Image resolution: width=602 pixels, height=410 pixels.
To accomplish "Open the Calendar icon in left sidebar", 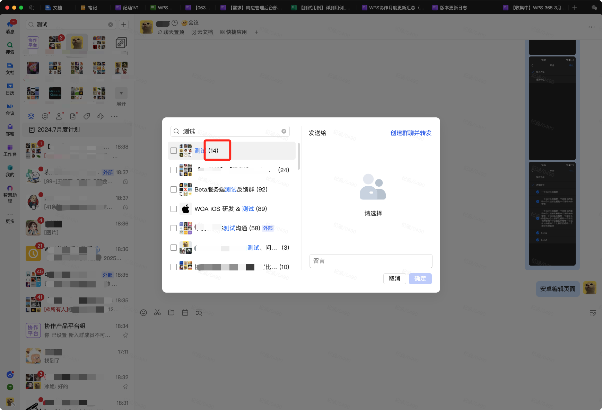I will pyautogui.click(x=10, y=88).
